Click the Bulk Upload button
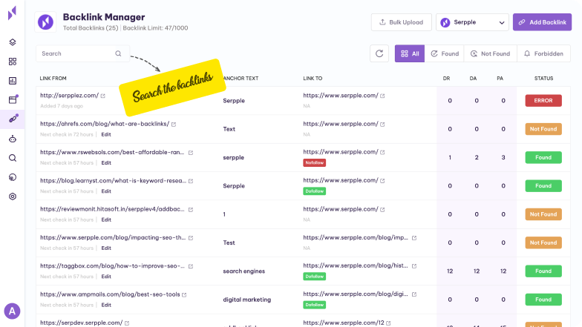Viewport: 582px width, 327px height. pyautogui.click(x=401, y=22)
